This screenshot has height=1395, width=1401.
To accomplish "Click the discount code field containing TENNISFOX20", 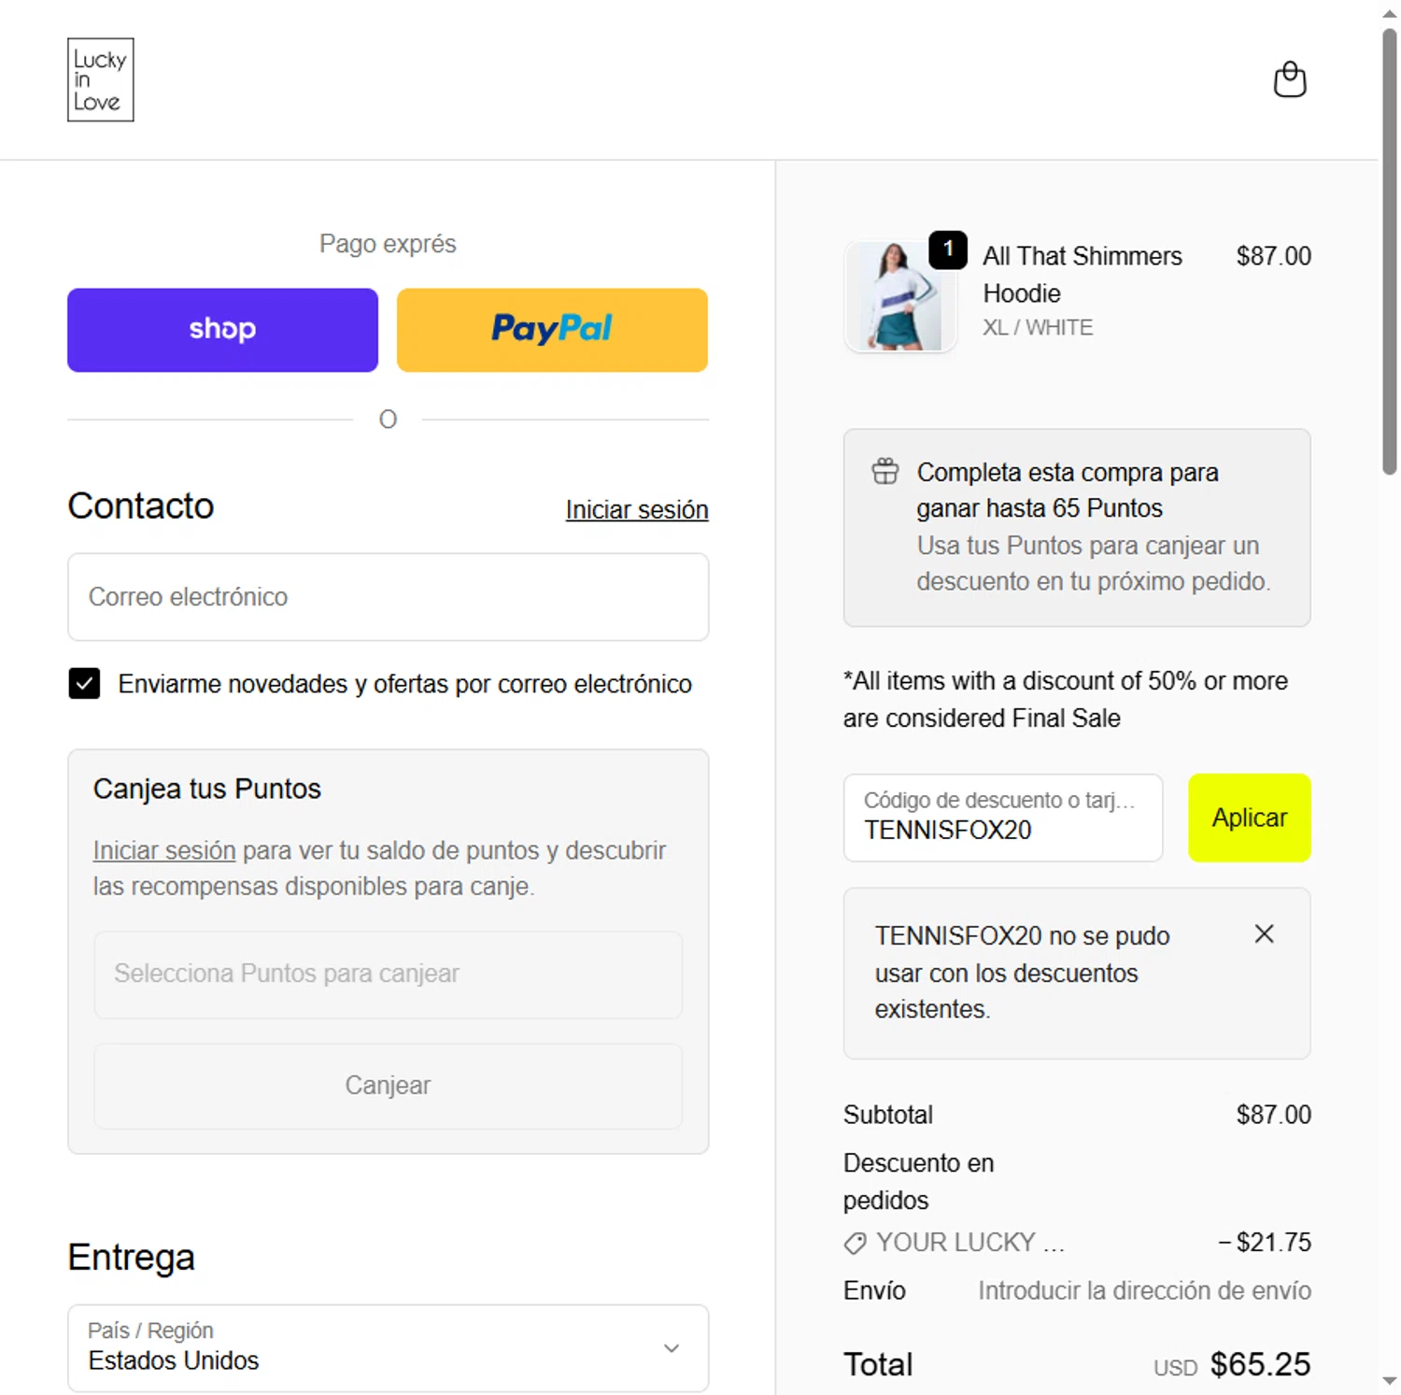I will [x=1002, y=818].
